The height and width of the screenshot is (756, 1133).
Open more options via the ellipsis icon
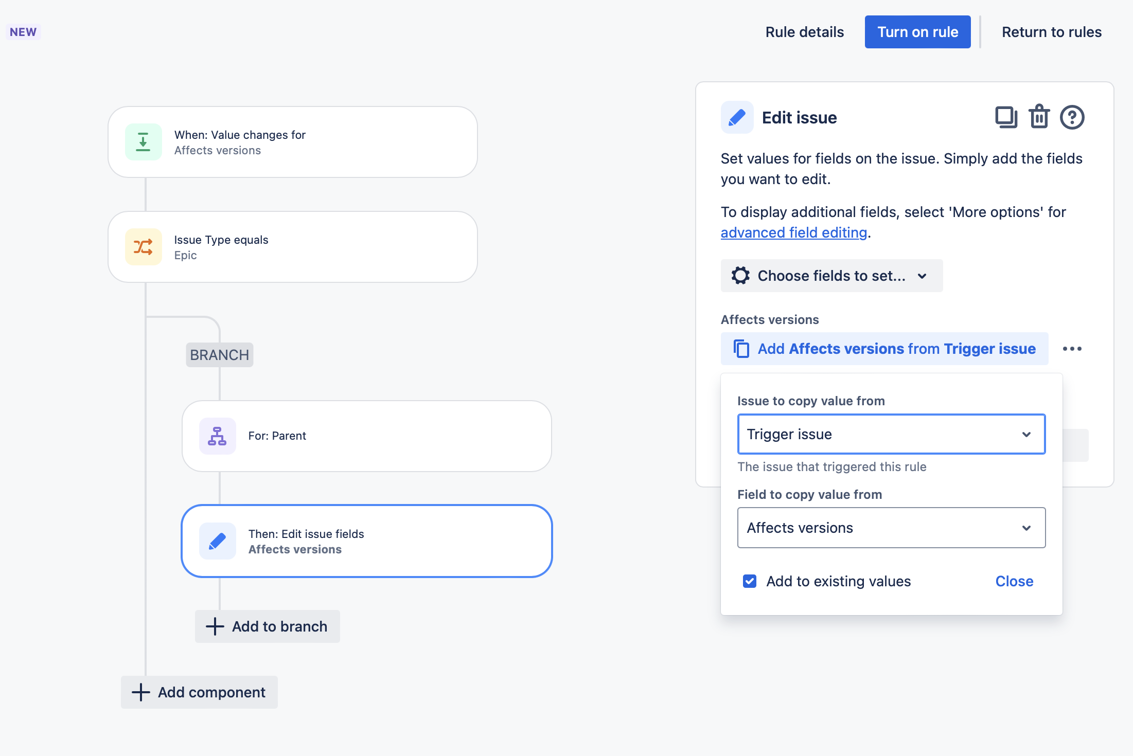[x=1072, y=349]
